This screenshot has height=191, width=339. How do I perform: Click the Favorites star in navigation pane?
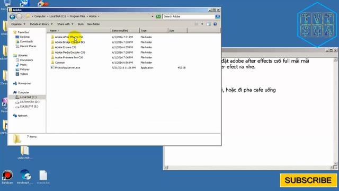(x=15, y=32)
